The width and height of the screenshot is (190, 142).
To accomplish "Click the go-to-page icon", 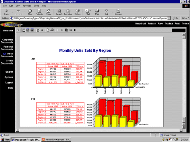I will [x=66, y=30].
